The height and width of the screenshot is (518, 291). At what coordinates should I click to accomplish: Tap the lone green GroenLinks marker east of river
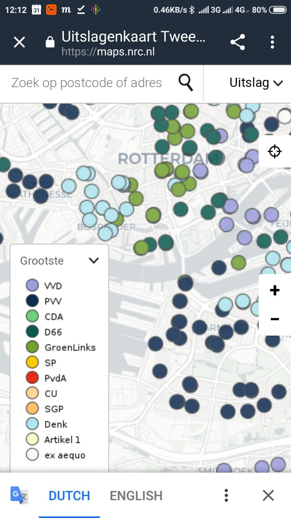click(x=238, y=263)
